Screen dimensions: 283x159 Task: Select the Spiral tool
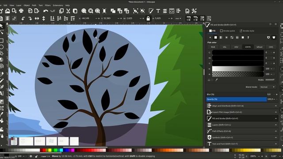[1, 66]
